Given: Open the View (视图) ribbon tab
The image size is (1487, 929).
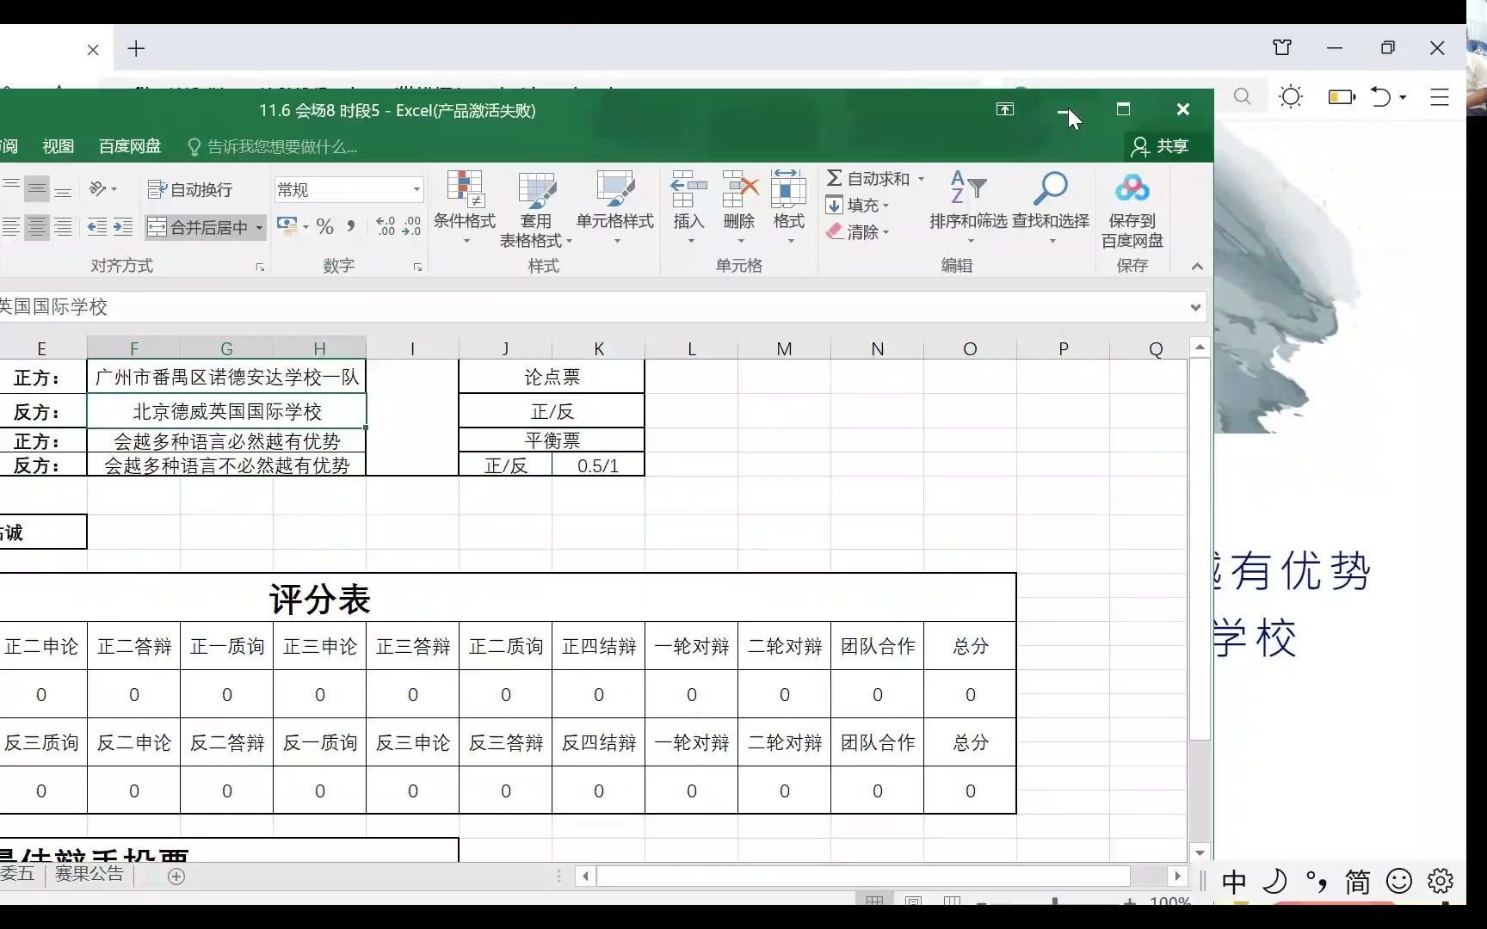Looking at the screenshot, I should [x=59, y=146].
